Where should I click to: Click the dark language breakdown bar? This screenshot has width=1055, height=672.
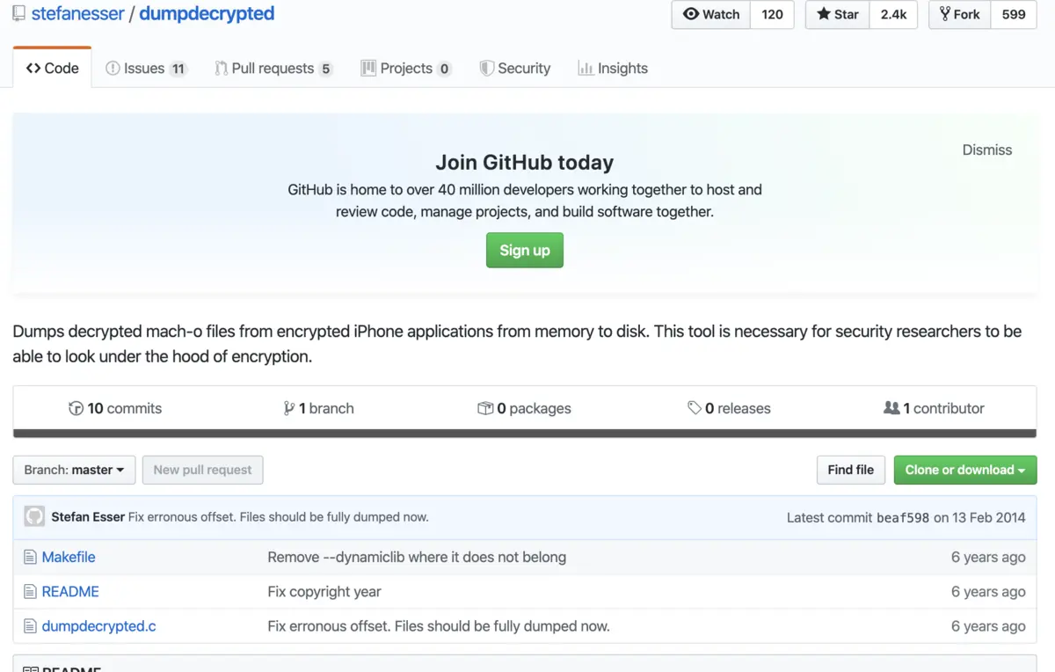525,434
